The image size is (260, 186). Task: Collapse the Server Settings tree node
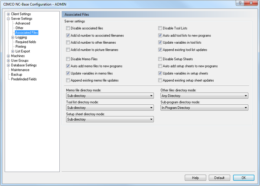click(x=8, y=19)
